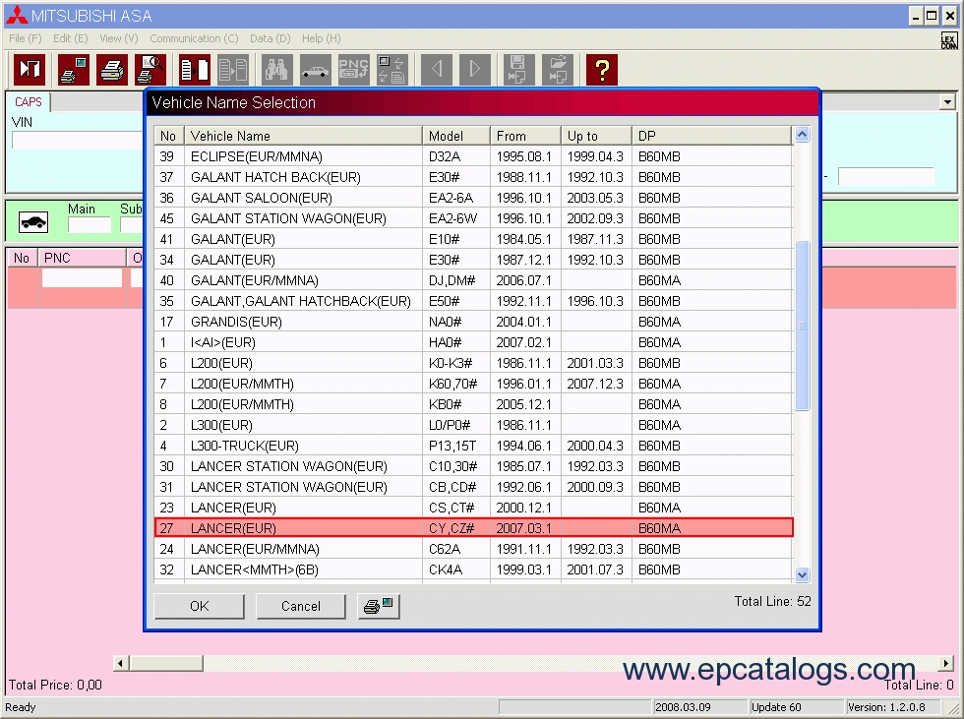Click the exit door icon in toolbar

pyautogui.click(x=30, y=70)
